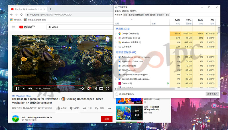This screenshot has width=228, height=130.
Task: Close The Best 4K Aquarium tab
Action: [44, 9]
